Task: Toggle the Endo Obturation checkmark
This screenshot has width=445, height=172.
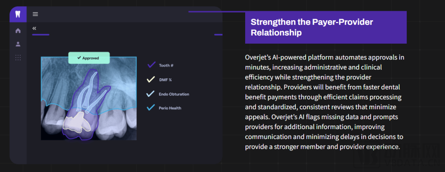Action: pos(151,94)
